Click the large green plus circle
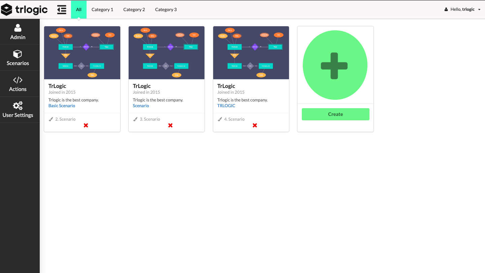The image size is (485, 273). 335,65
